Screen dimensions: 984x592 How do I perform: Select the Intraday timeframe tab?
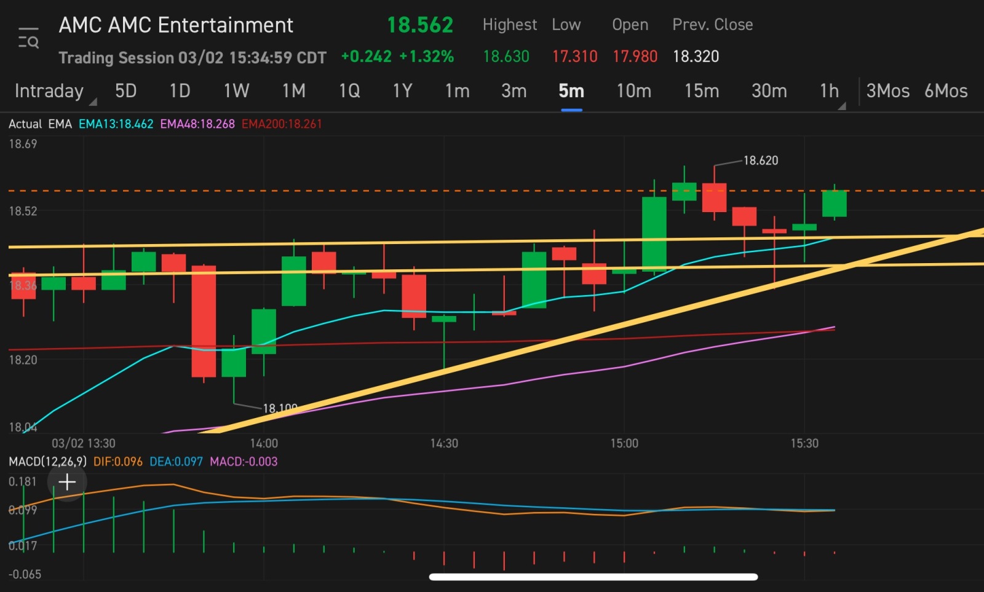coord(49,91)
